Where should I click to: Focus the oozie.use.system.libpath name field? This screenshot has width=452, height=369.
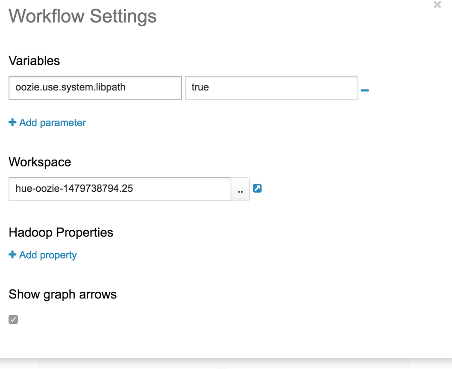pyautogui.click(x=95, y=88)
